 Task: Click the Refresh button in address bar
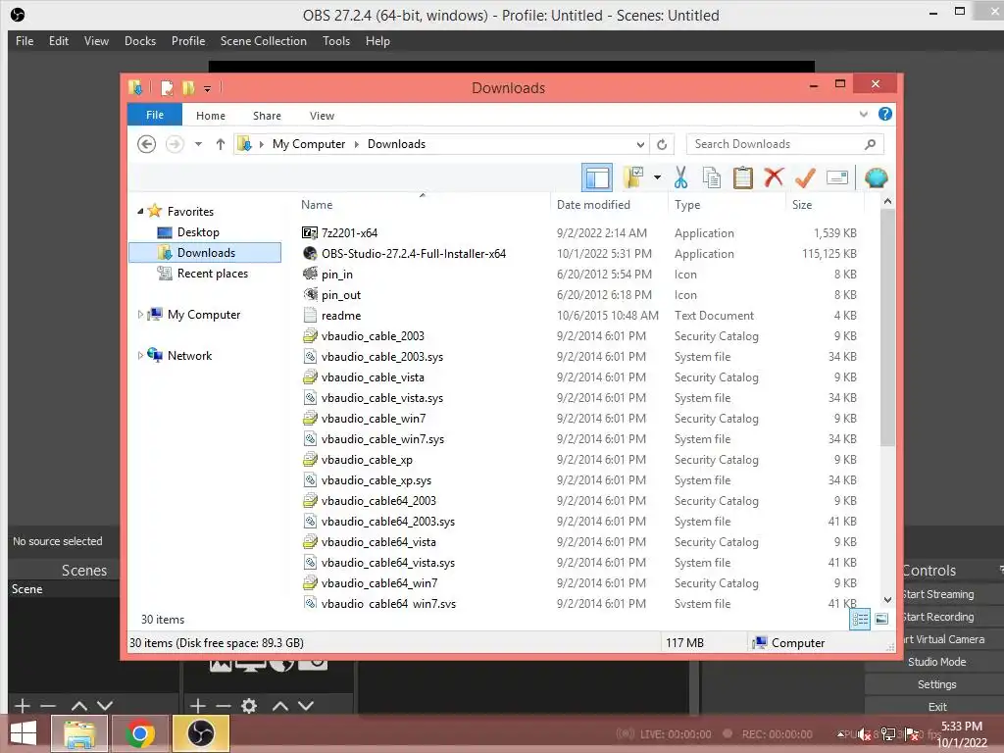(662, 144)
